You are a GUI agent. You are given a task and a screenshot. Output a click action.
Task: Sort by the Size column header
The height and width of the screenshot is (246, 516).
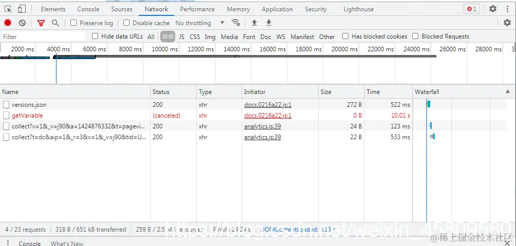341,92
